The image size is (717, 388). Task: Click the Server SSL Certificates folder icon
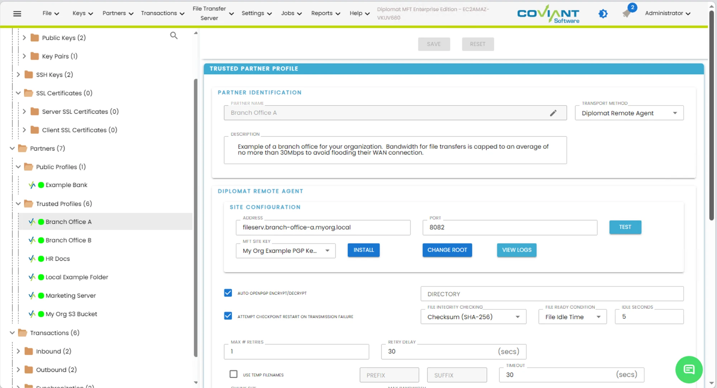pos(35,111)
